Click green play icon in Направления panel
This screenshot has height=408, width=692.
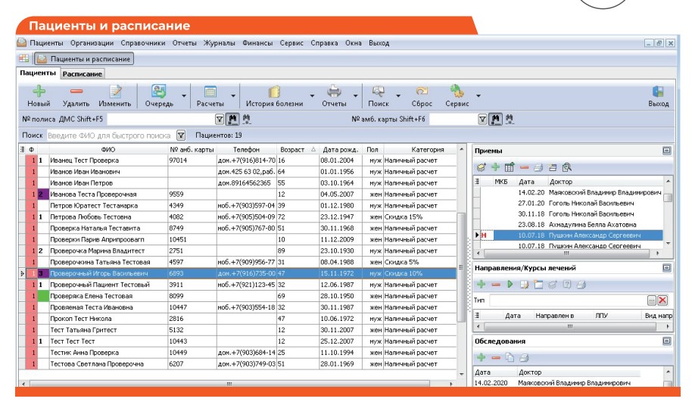click(x=510, y=284)
